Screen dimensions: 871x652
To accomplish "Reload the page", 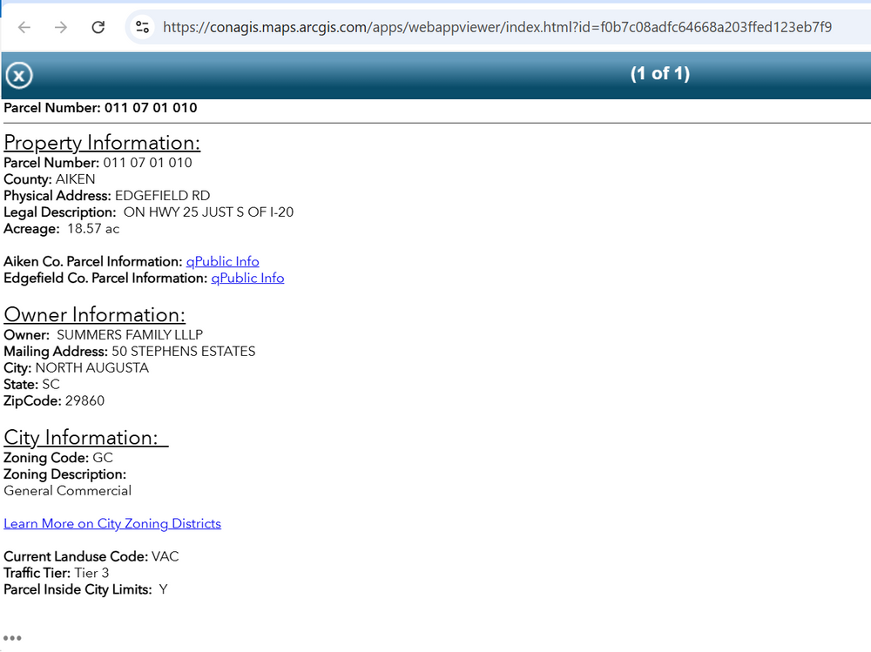I will [98, 27].
